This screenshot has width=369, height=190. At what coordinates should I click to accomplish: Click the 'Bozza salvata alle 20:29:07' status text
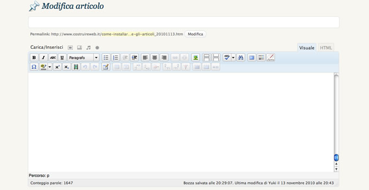click(x=209, y=183)
